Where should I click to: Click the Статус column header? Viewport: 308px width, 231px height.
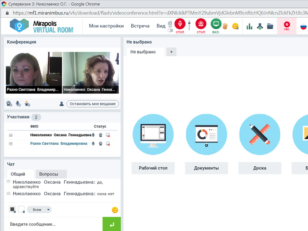pyautogui.click(x=100, y=126)
